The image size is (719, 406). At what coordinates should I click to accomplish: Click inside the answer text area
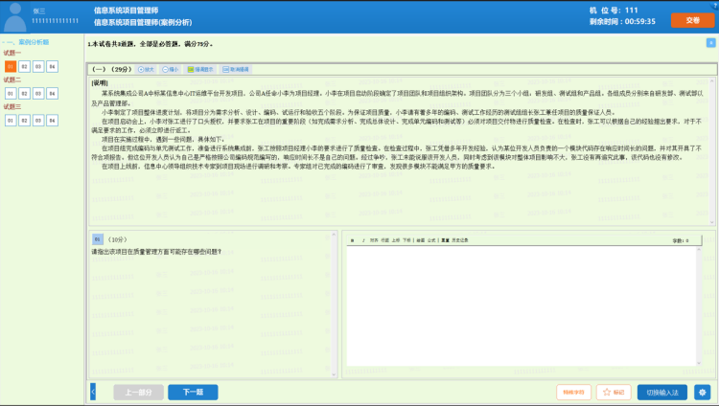(527, 306)
